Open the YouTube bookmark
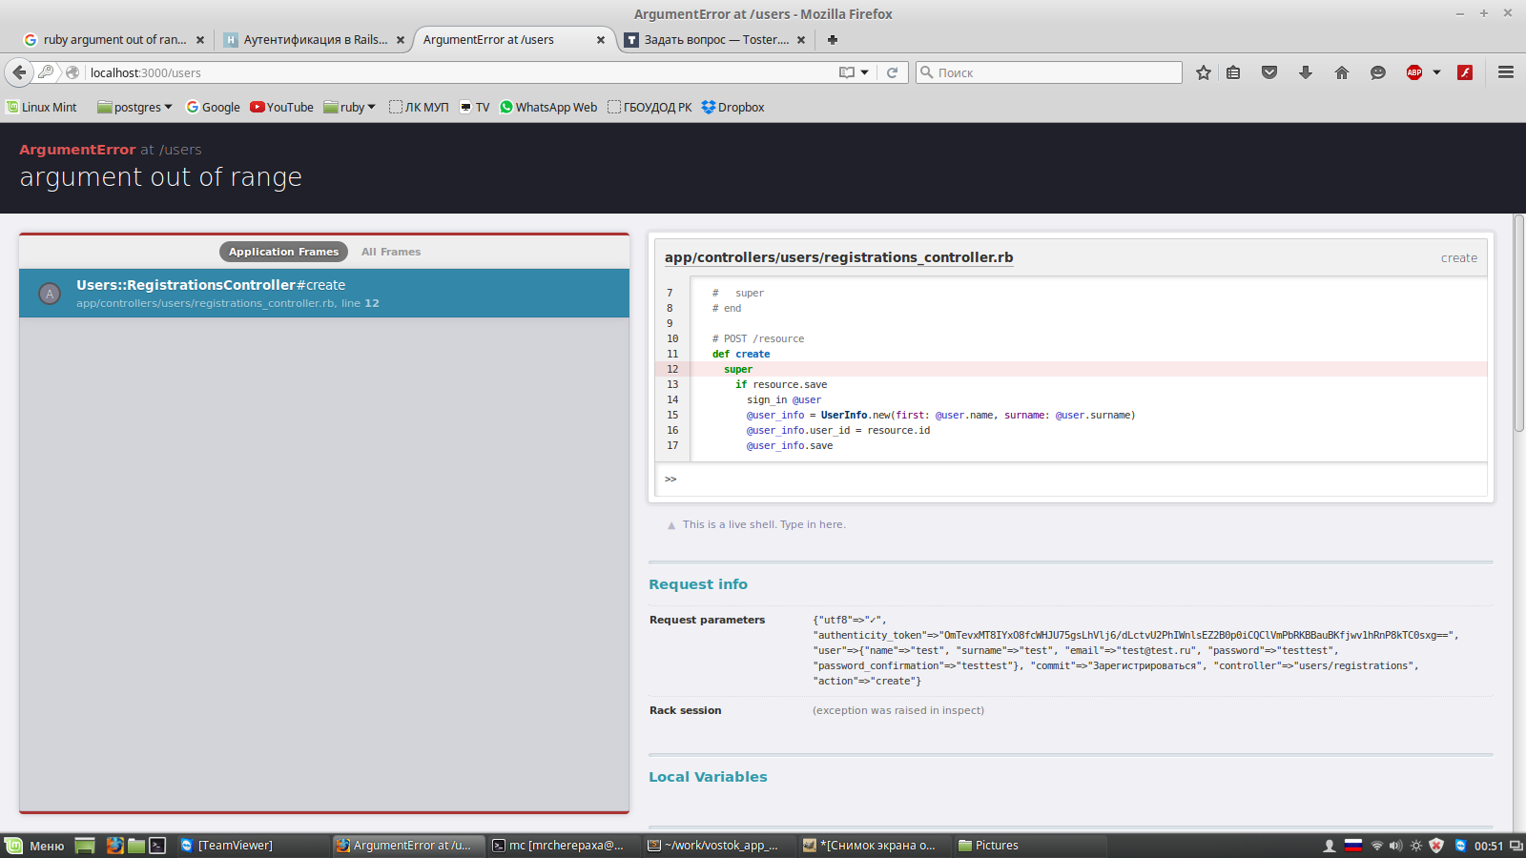 tap(282, 108)
